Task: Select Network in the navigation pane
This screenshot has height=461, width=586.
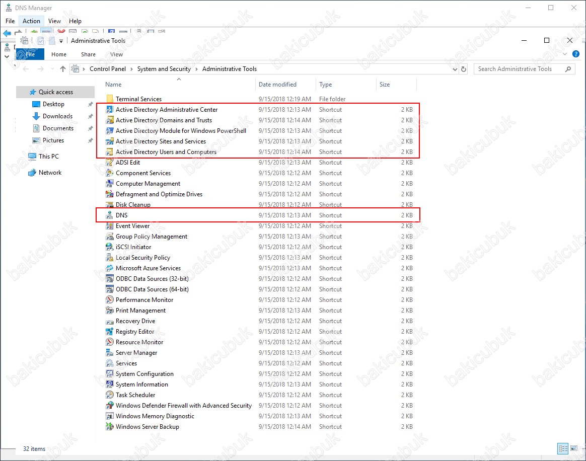Action: pos(50,173)
